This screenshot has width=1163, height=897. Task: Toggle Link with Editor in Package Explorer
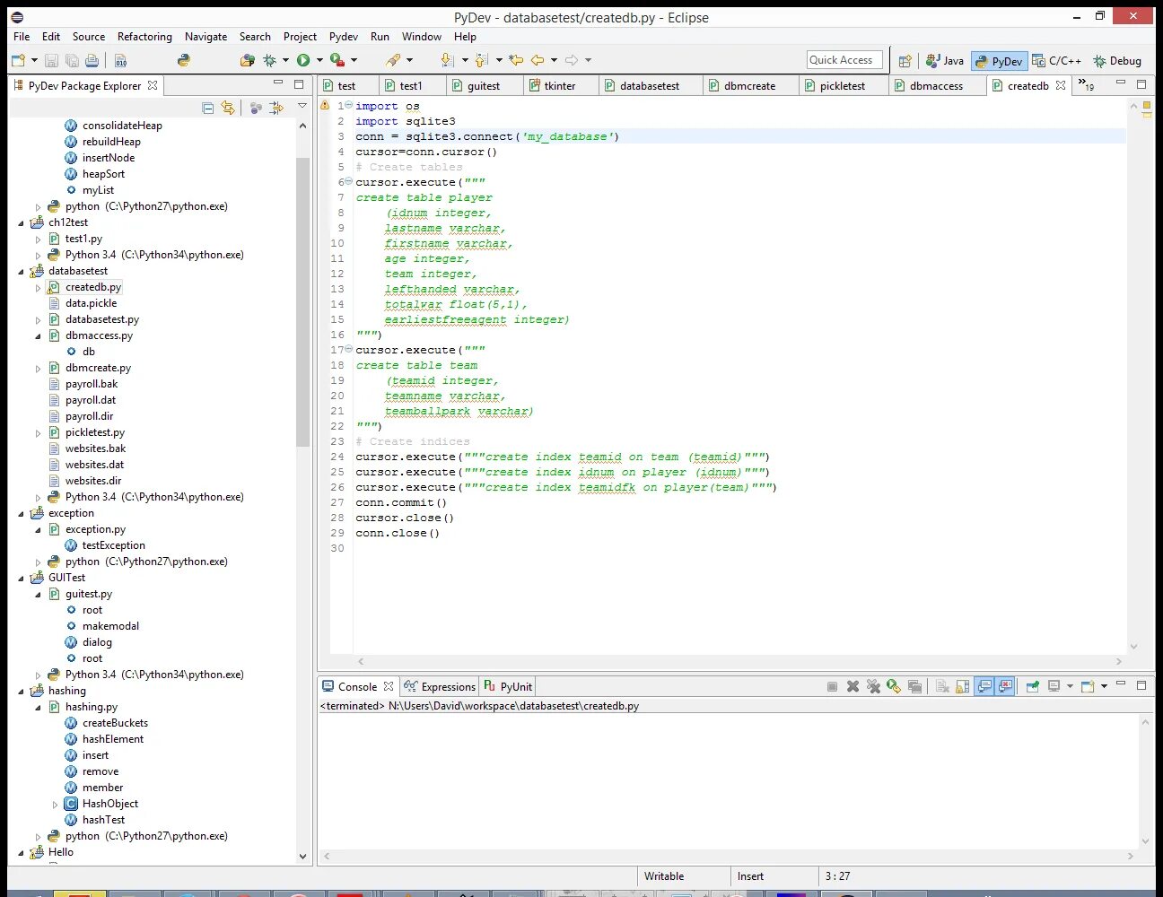click(228, 108)
